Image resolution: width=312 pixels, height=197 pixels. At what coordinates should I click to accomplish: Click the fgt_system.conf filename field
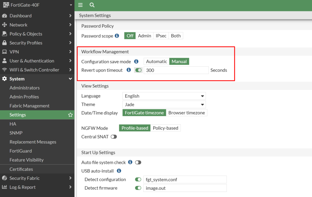[185, 180]
